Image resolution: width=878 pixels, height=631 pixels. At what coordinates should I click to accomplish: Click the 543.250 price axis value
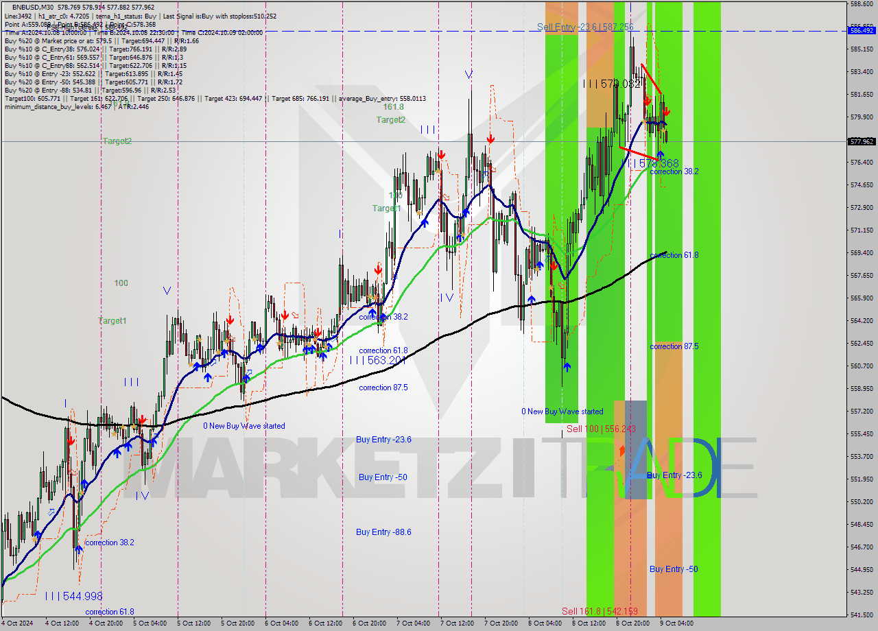point(862,592)
